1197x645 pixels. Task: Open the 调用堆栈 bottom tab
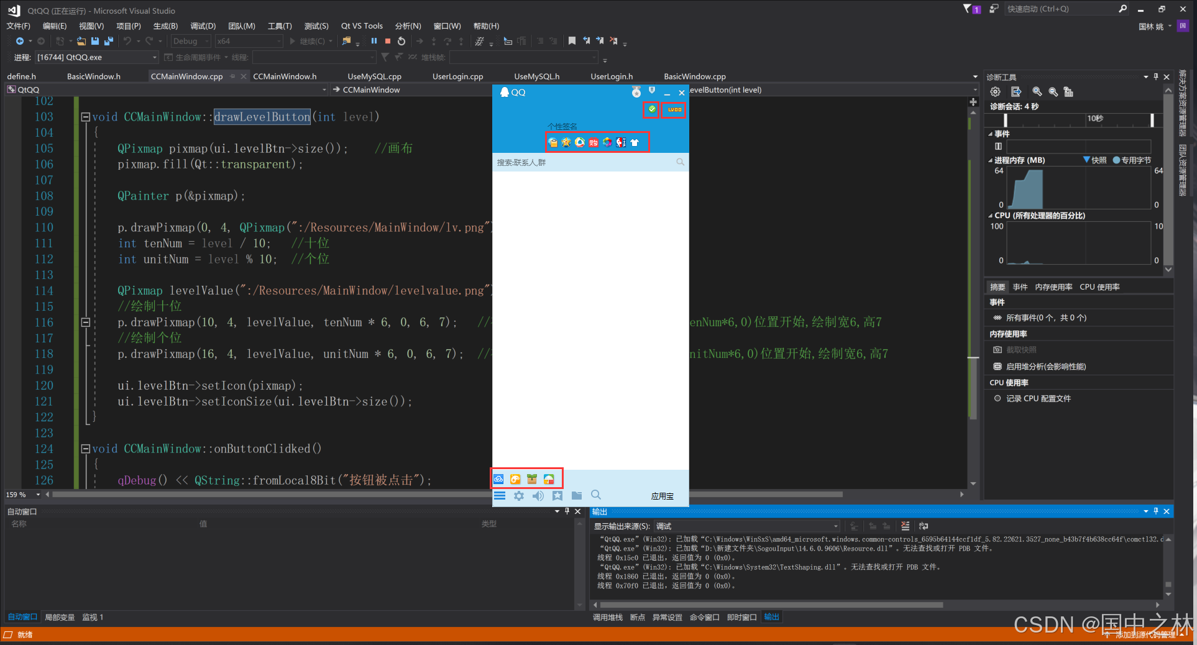[608, 617]
